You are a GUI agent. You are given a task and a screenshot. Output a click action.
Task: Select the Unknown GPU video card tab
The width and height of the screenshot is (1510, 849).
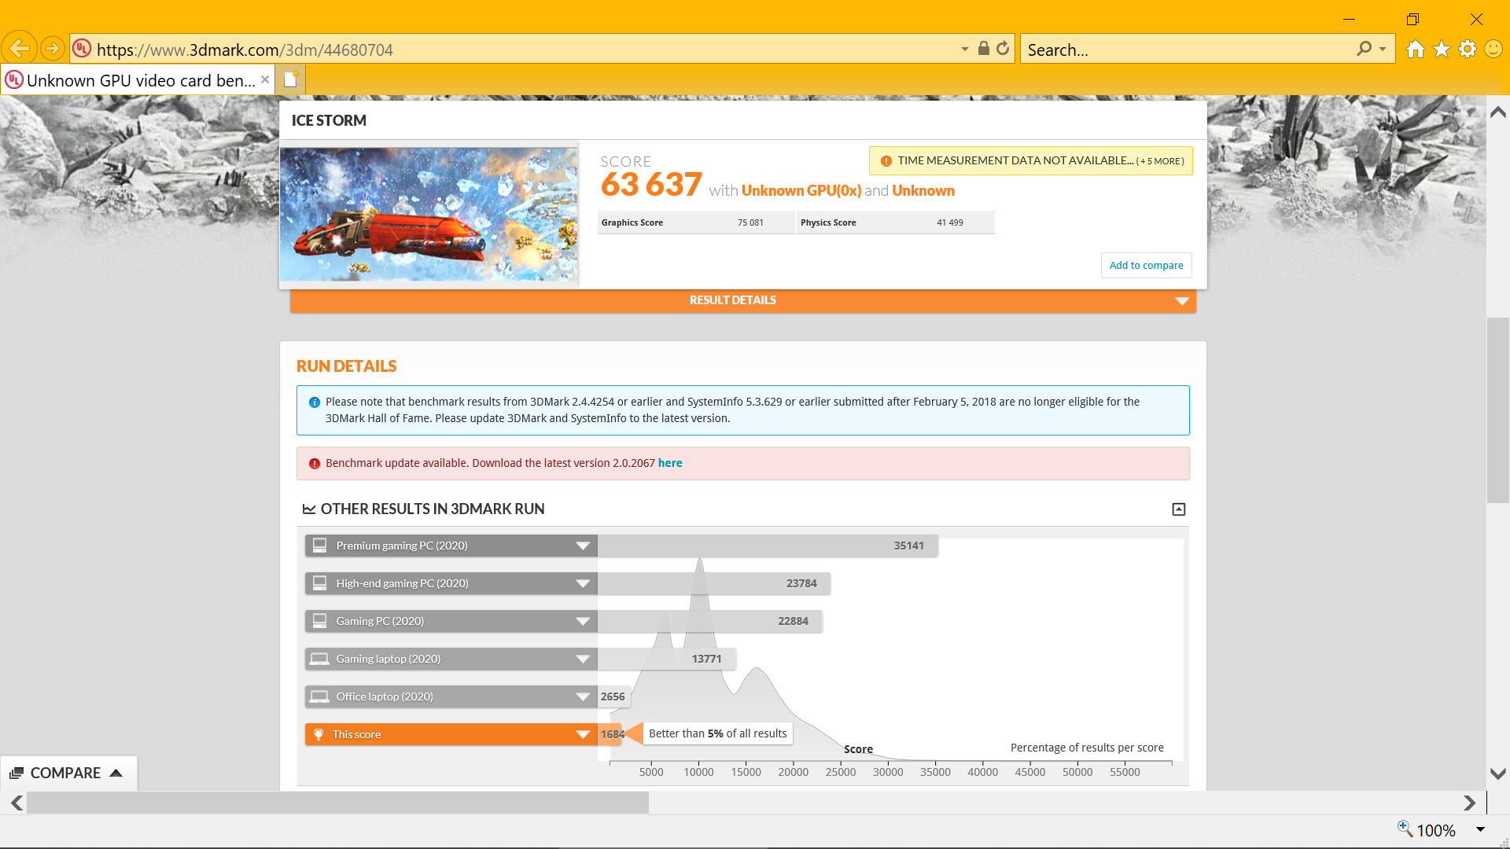138,80
